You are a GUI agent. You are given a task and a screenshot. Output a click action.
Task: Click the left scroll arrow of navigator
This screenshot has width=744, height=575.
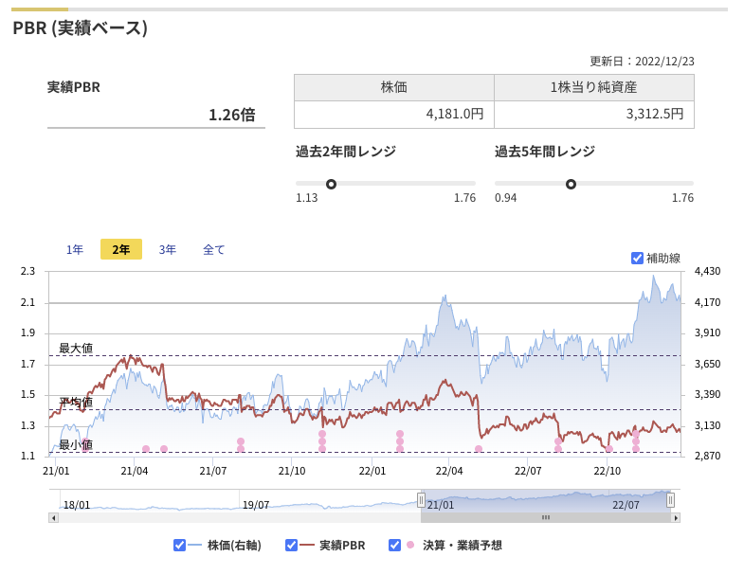[x=54, y=517]
